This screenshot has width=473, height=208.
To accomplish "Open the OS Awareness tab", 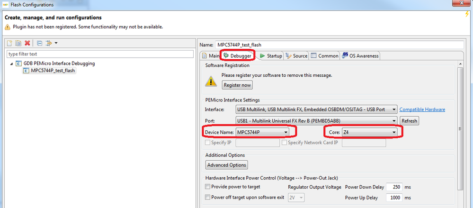I will pos(360,56).
